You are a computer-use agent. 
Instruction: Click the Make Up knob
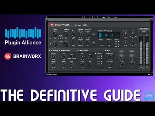tap(109, 43)
